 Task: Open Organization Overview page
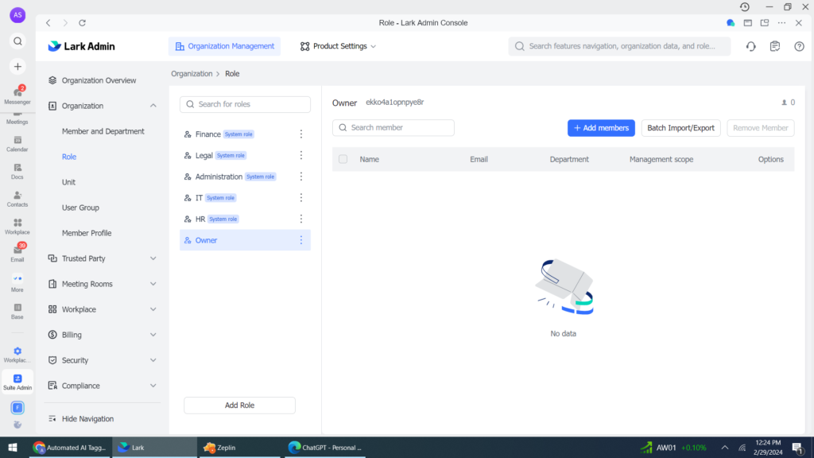tap(99, 80)
